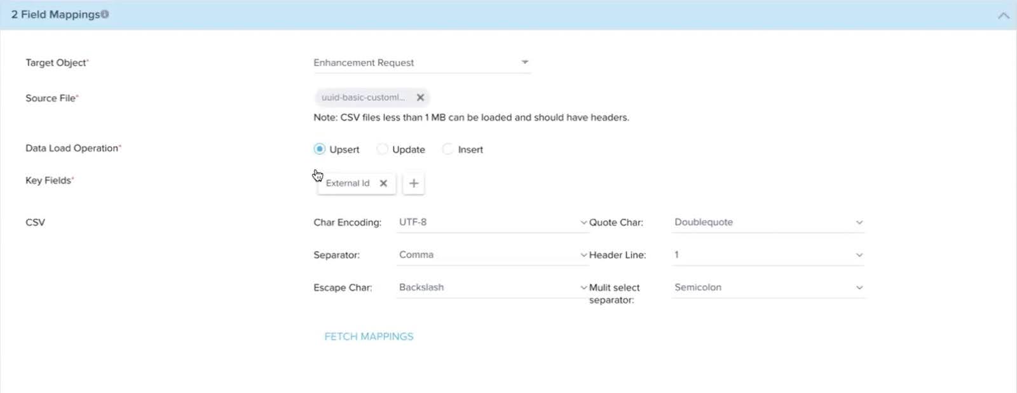The height and width of the screenshot is (393, 1017).
Task: Open the Multi select separator Semicolon dropdown
Action: tap(768, 288)
